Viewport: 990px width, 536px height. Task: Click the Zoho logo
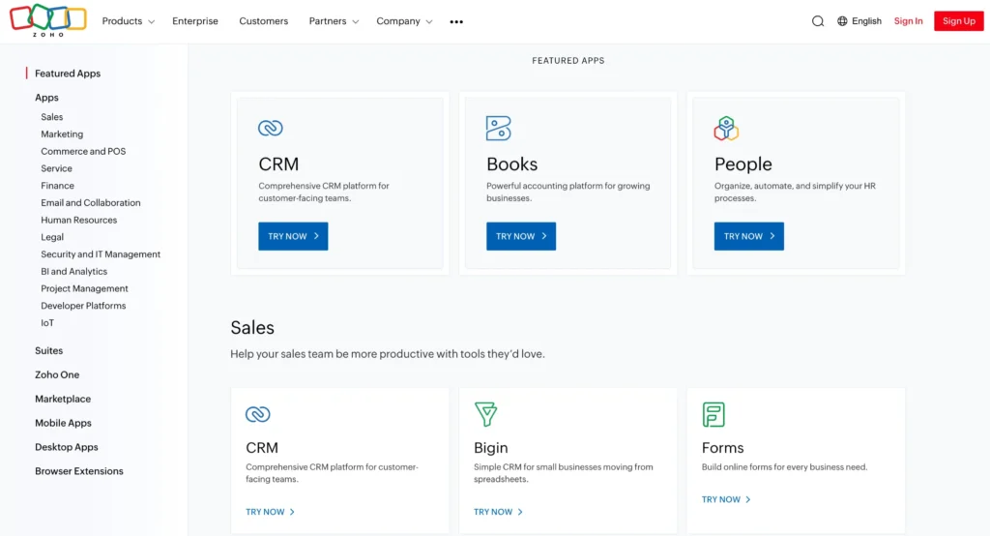pyautogui.click(x=48, y=20)
